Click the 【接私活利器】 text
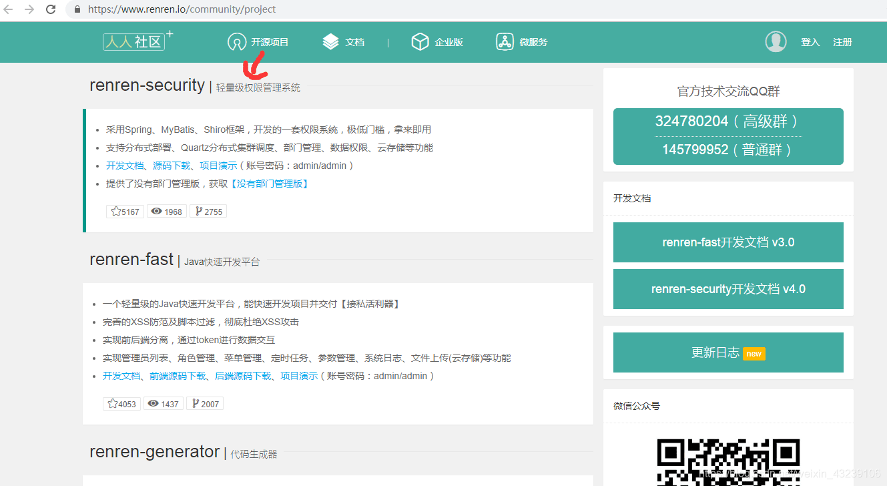887x486 pixels. click(x=370, y=304)
